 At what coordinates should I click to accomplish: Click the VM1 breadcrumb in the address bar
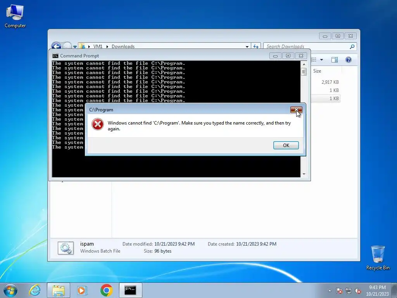[x=98, y=47]
